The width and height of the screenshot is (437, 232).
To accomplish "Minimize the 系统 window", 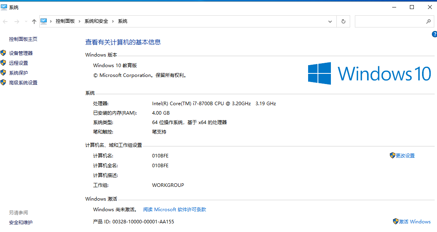I will click(394, 7).
